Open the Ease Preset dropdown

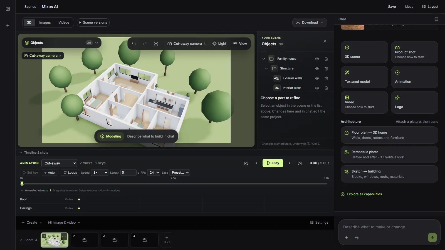pyautogui.click(x=180, y=172)
